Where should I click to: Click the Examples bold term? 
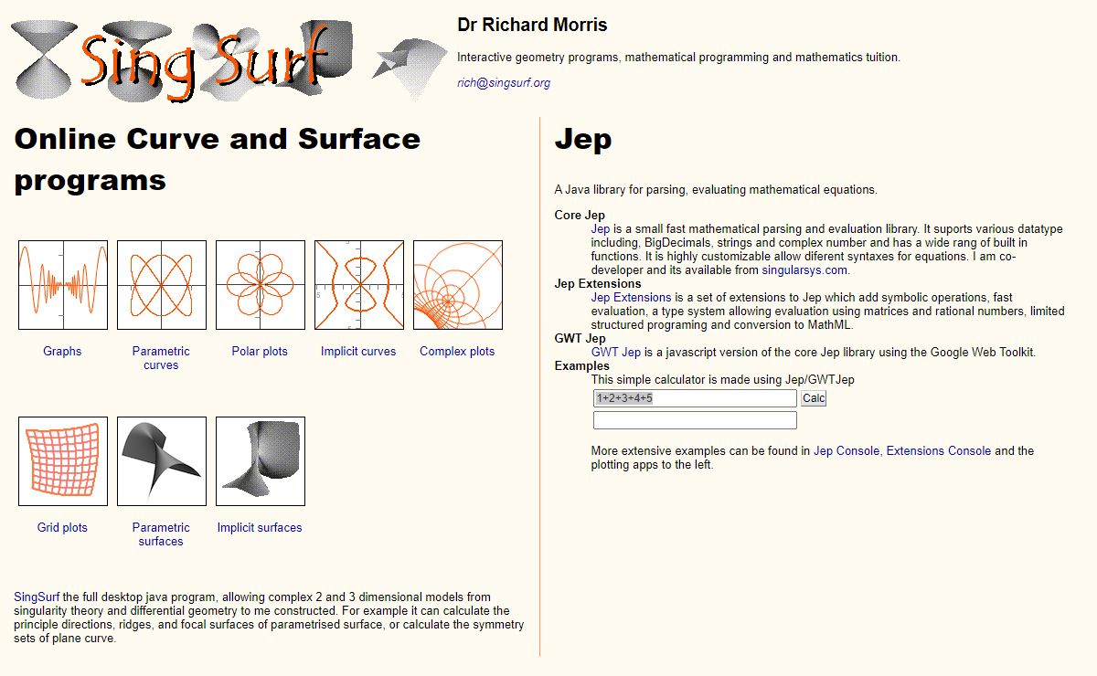point(582,366)
